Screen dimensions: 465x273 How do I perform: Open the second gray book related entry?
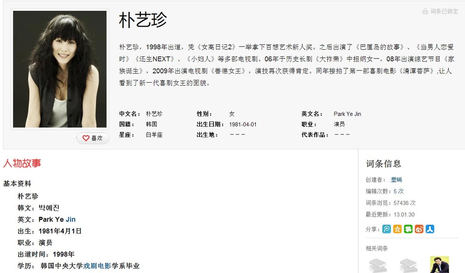click(408, 265)
